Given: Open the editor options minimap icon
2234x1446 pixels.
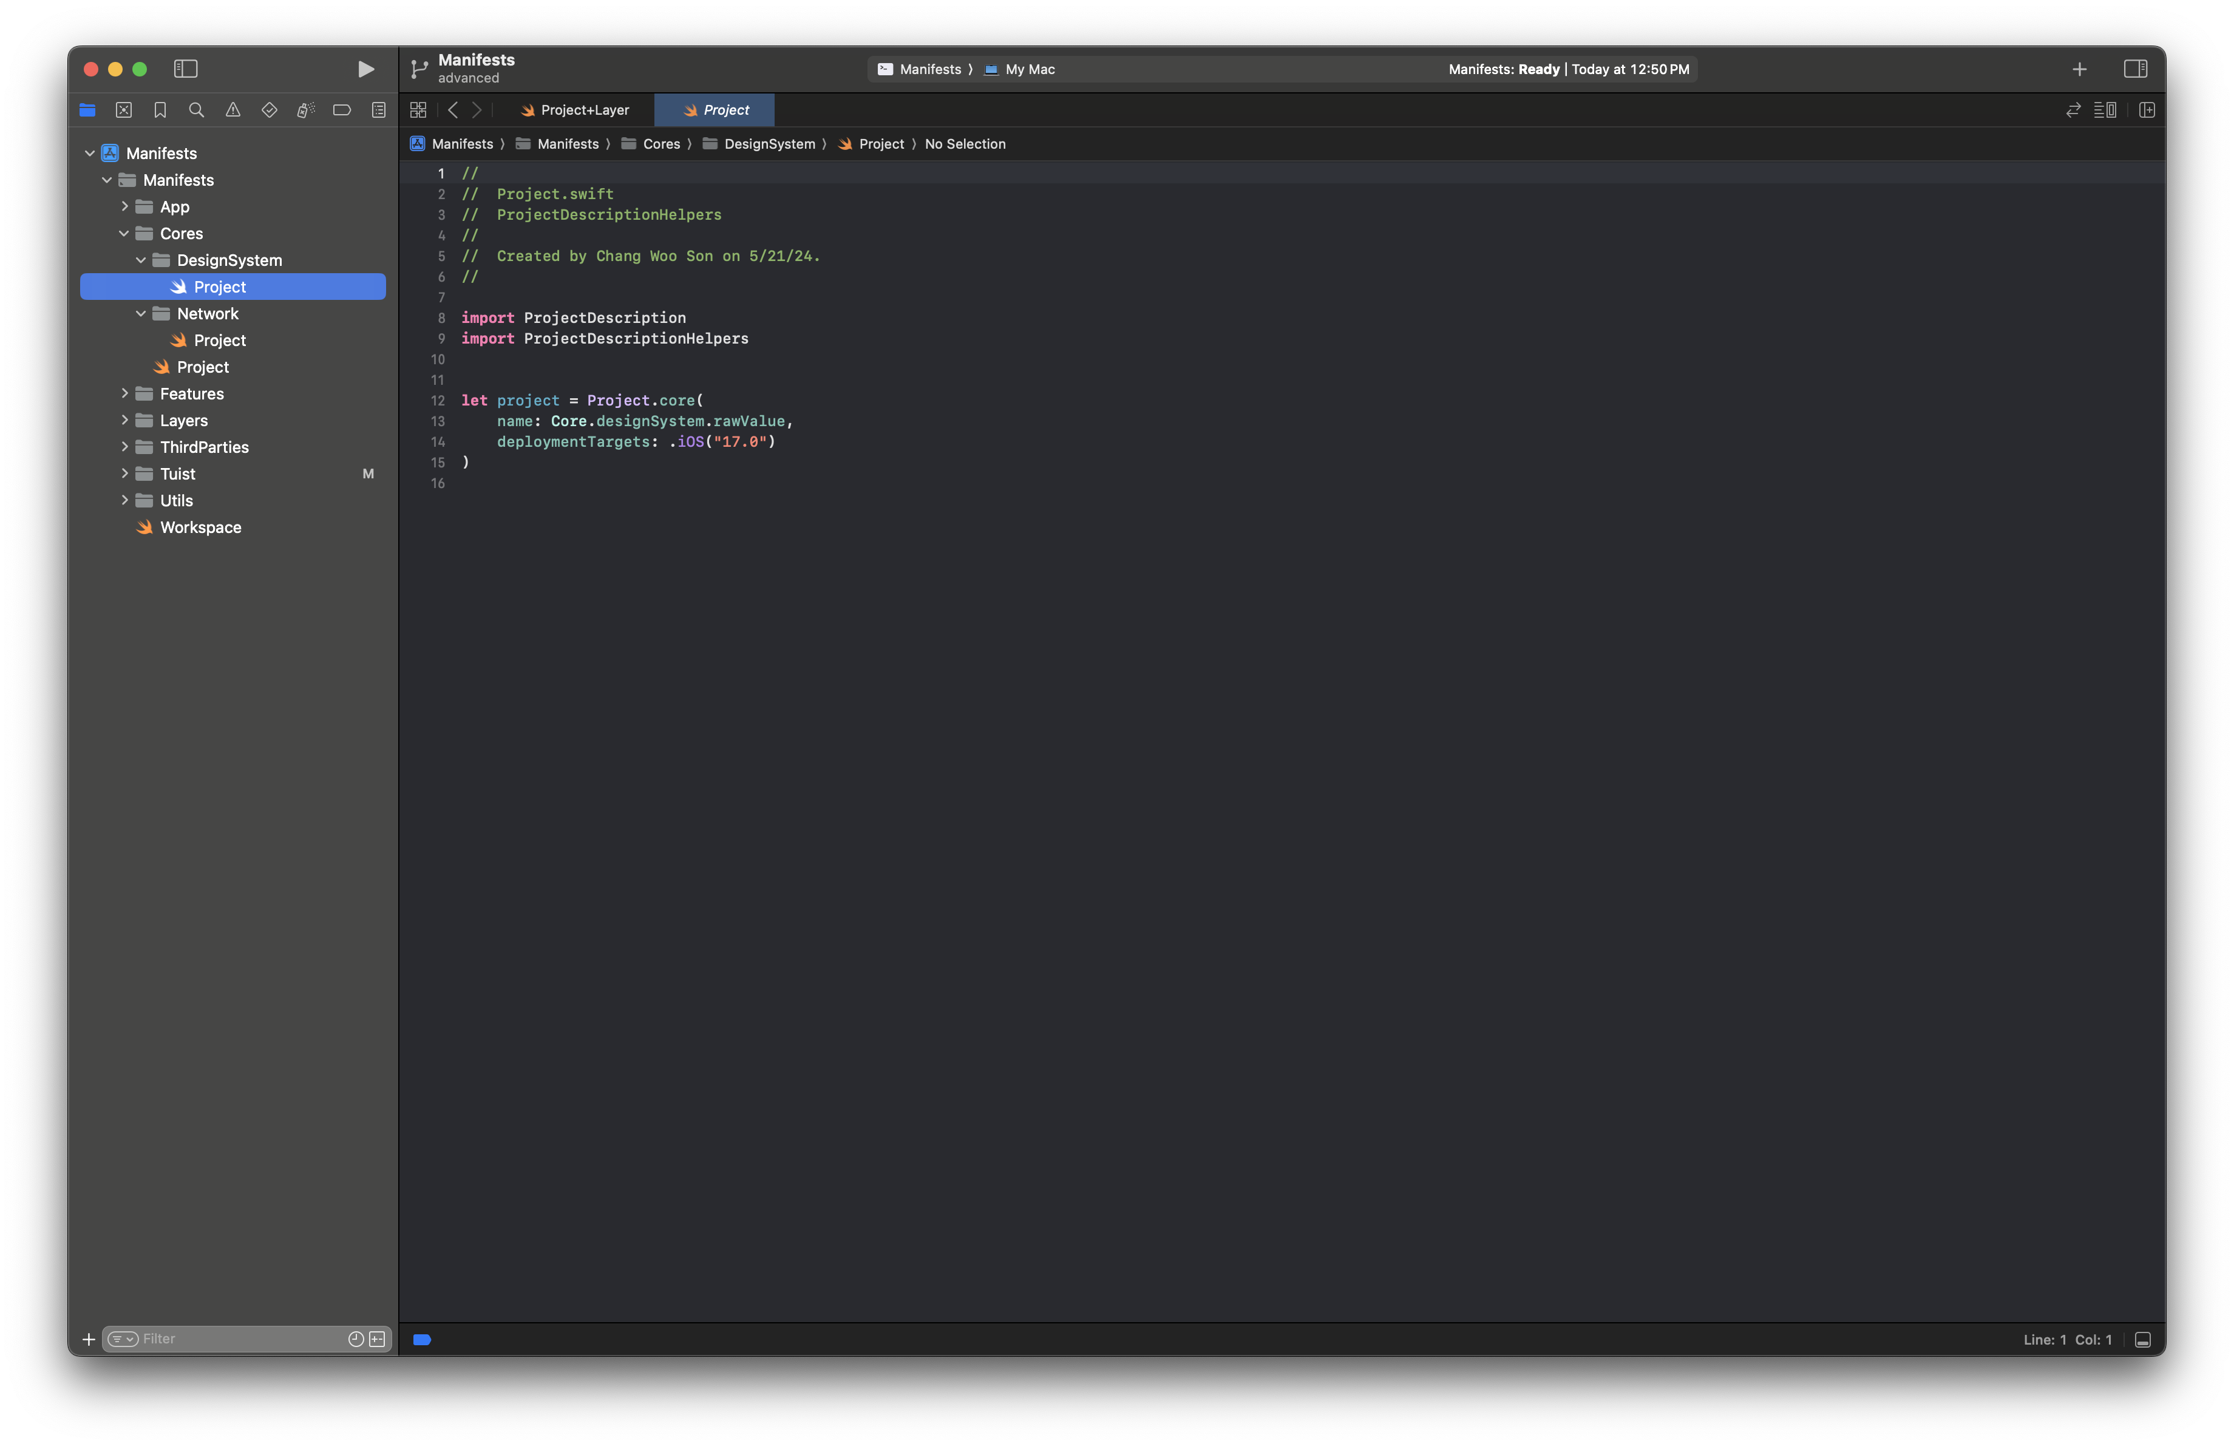Looking at the screenshot, I should [2105, 110].
